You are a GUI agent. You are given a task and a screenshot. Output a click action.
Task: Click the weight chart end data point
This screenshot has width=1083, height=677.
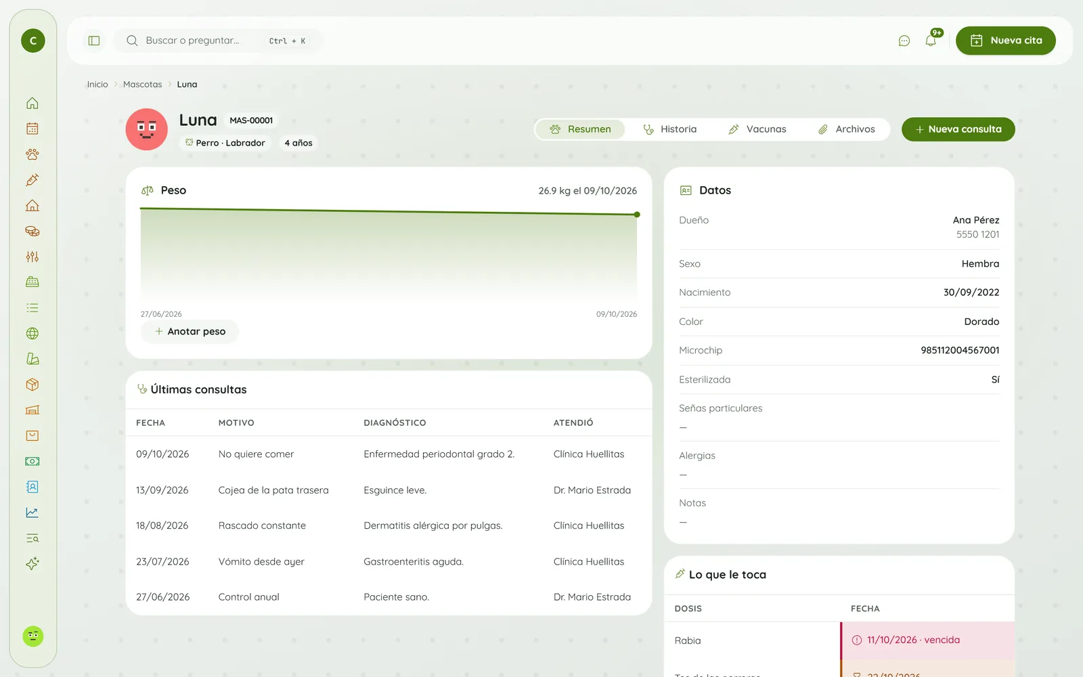coord(637,215)
